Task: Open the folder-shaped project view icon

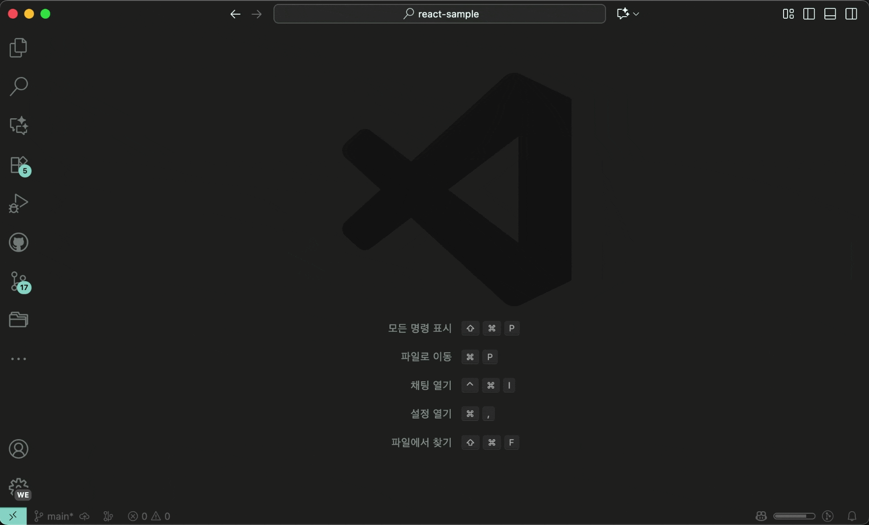Action: [x=19, y=320]
